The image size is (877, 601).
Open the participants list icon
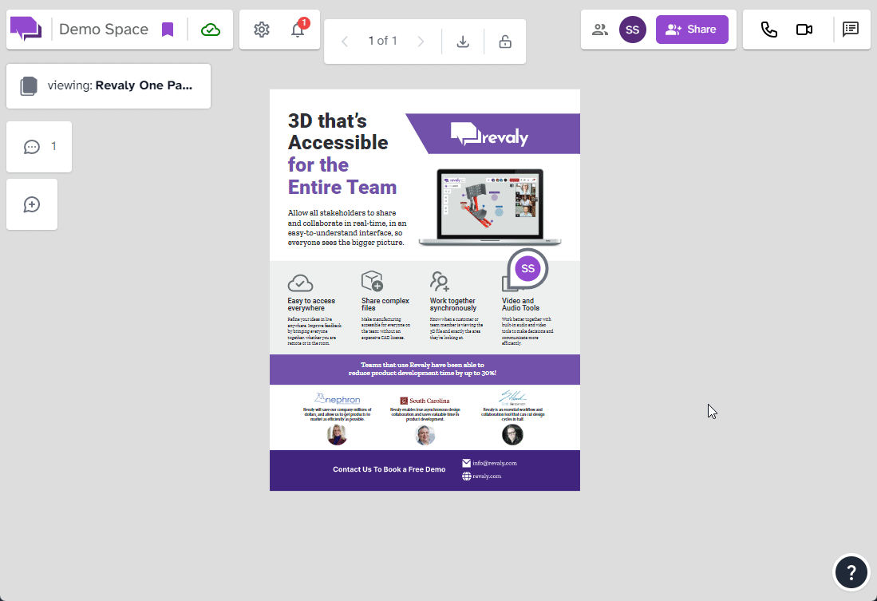click(599, 30)
